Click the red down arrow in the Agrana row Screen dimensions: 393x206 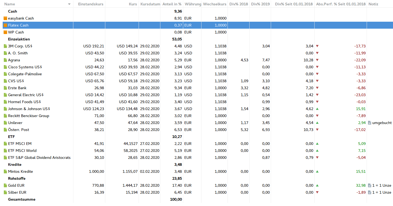click(317, 60)
